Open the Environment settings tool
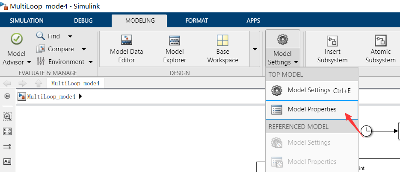The width and height of the screenshot is (400, 172). click(x=60, y=61)
